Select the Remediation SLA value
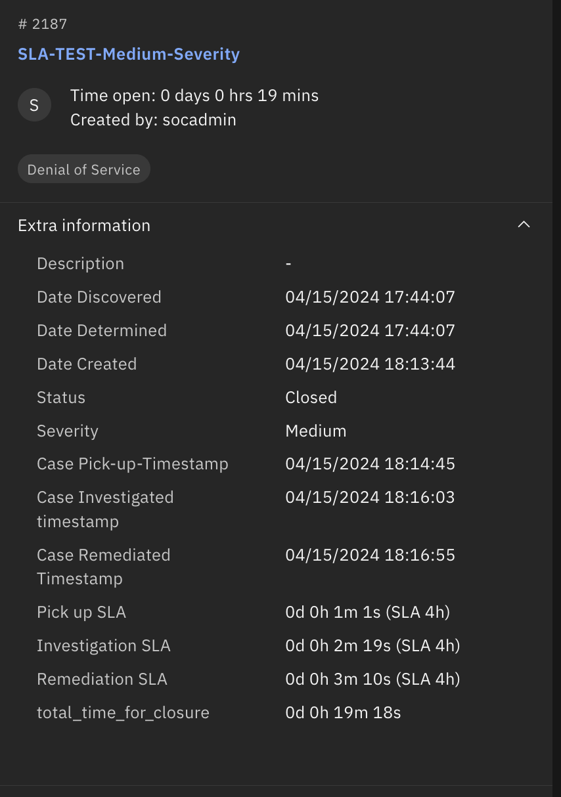561x797 pixels. pyautogui.click(x=372, y=679)
